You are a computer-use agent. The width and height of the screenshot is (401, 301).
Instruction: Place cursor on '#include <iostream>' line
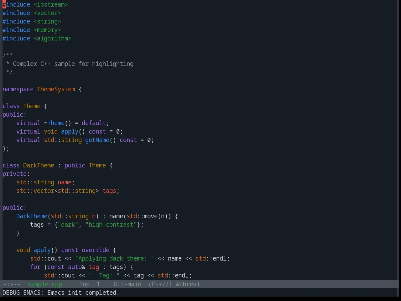click(35, 4)
